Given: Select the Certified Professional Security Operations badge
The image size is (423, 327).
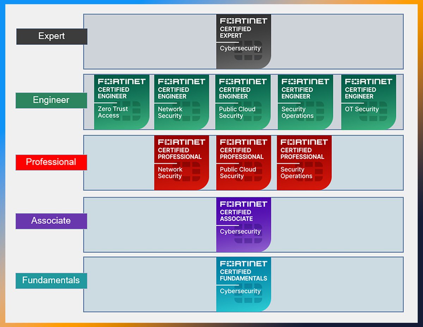Looking at the screenshot, I should 304,162.
